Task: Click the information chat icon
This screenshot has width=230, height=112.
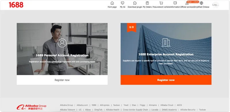Action: (x=175, y=3)
